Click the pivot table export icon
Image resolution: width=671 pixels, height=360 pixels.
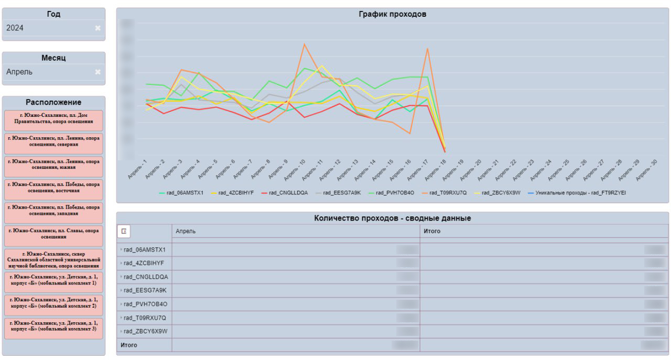(124, 231)
